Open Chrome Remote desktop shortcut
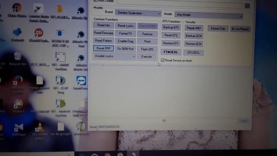The image size is (277, 156). (x=17, y=10)
